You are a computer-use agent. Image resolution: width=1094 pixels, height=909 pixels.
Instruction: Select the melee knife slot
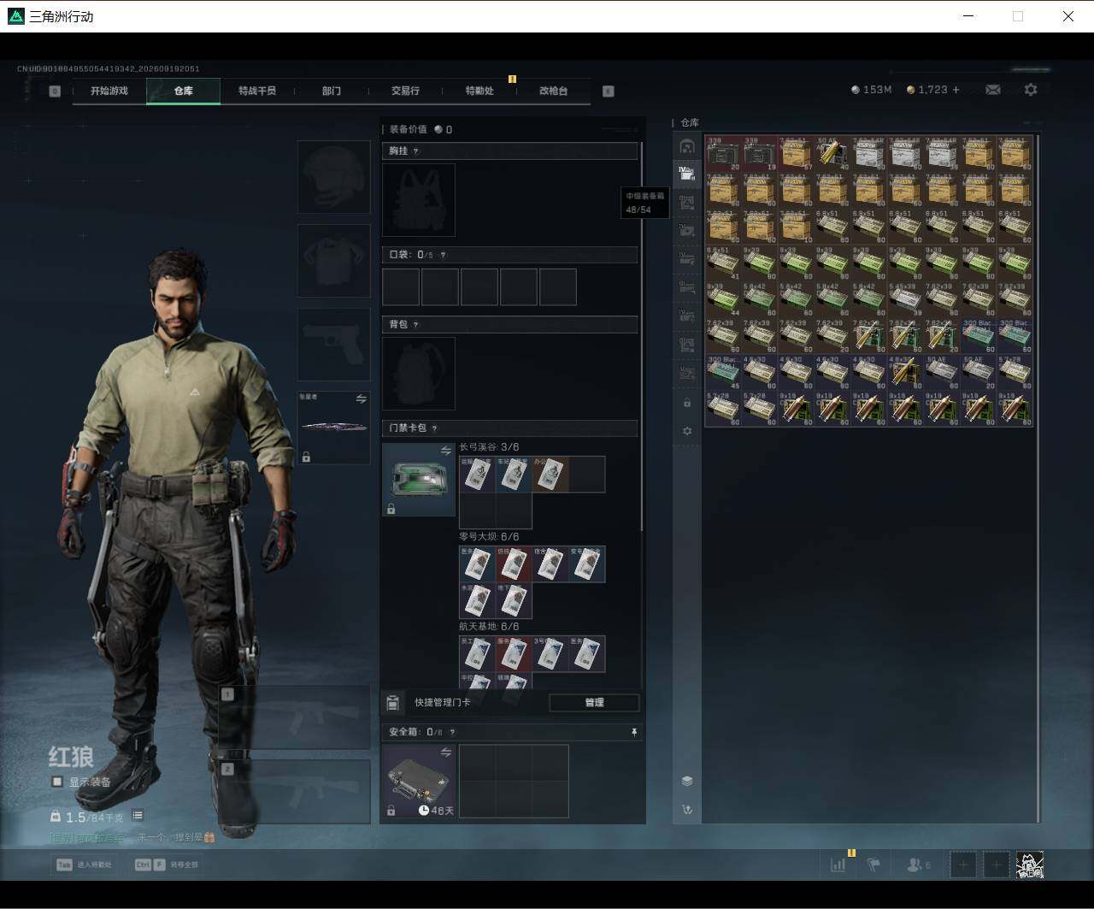pyautogui.click(x=333, y=428)
